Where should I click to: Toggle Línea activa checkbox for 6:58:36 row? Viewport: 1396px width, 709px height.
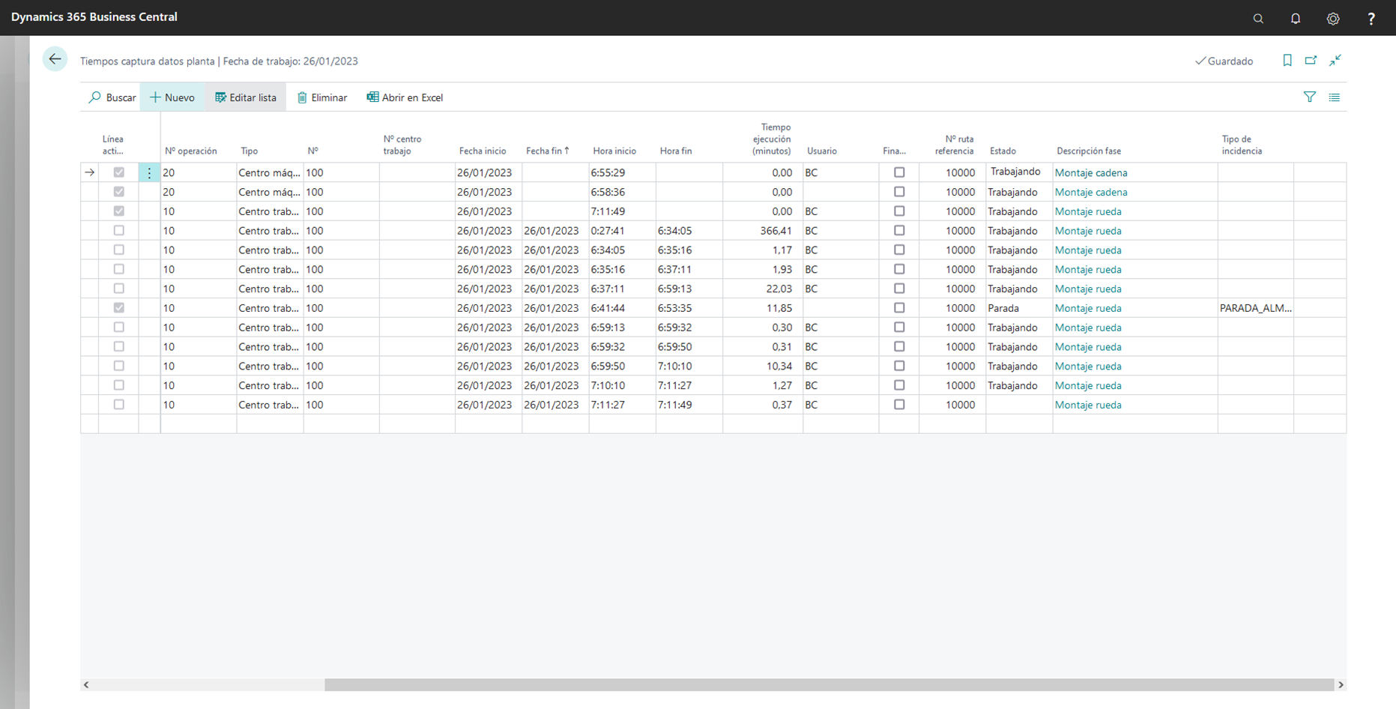(x=119, y=192)
